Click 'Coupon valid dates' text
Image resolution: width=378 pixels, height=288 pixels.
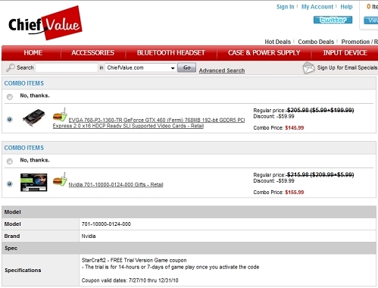pos(130,280)
